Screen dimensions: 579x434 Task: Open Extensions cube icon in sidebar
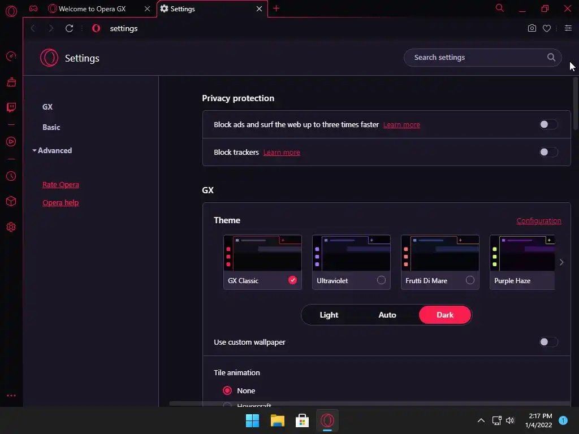(x=11, y=201)
